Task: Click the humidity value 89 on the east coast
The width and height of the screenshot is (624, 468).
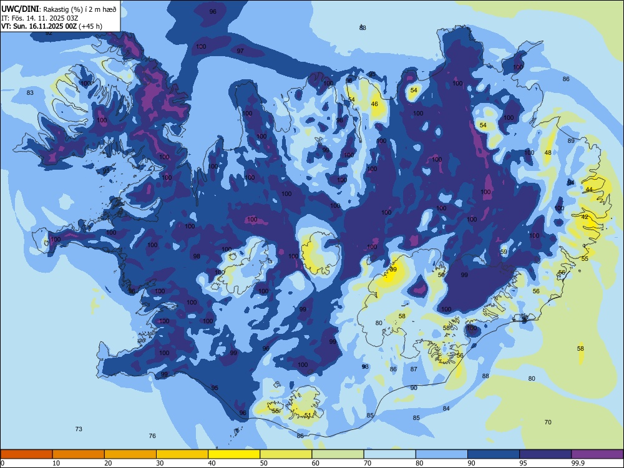Action: (571, 140)
